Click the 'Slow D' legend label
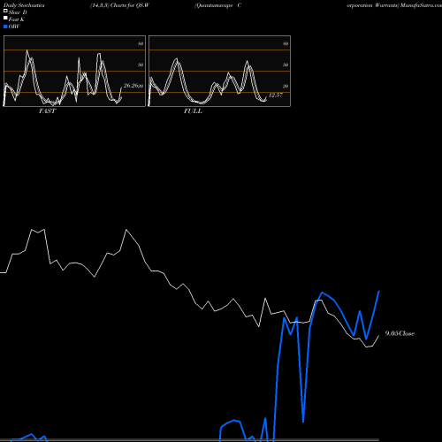The height and width of the screenshot is (442, 442). point(18,12)
